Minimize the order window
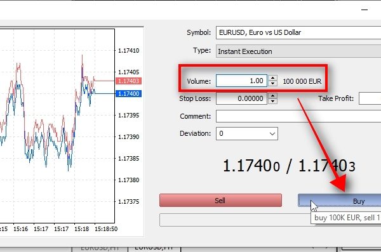This screenshot has height=252, width=381. click(x=364, y=10)
